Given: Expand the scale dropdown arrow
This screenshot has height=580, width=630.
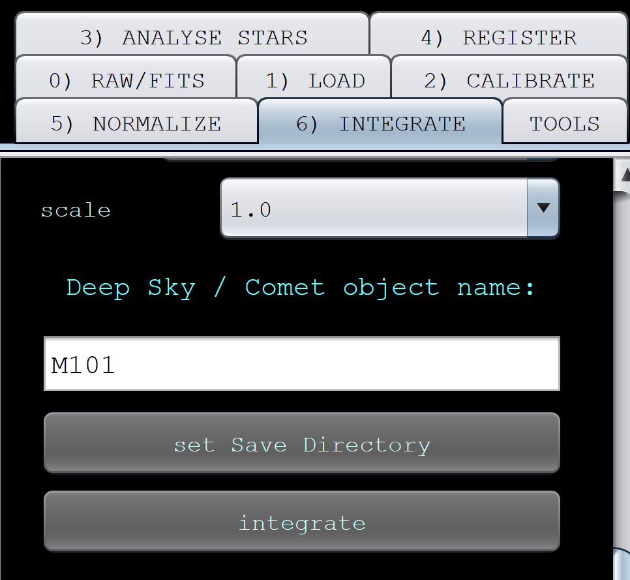Looking at the screenshot, I should pyautogui.click(x=543, y=208).
